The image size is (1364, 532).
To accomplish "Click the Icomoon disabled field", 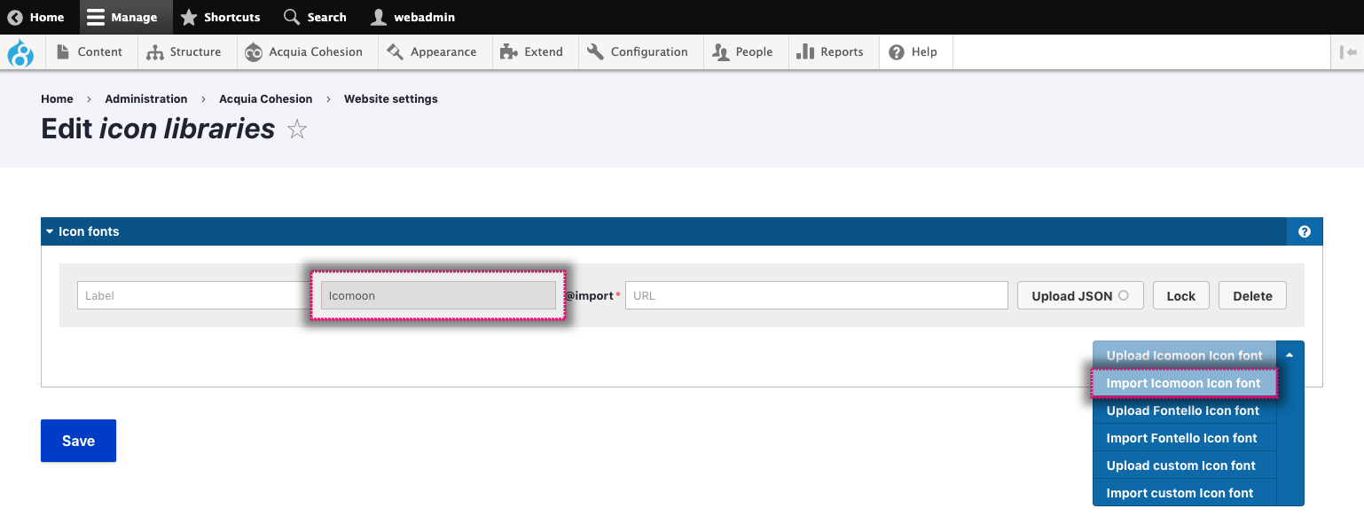I will pyautogui.click(x=438, y=295).
